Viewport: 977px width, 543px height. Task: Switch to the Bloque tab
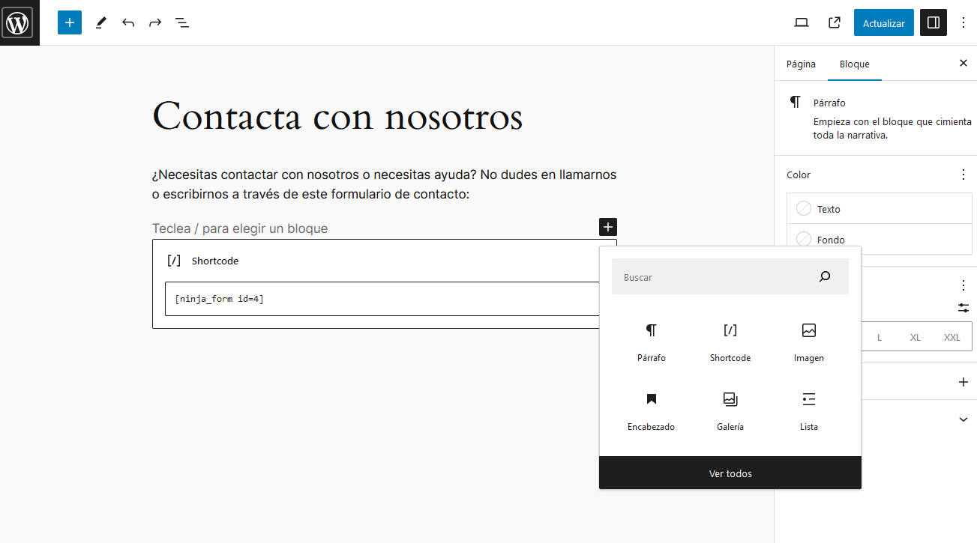(x=855, y=64)
